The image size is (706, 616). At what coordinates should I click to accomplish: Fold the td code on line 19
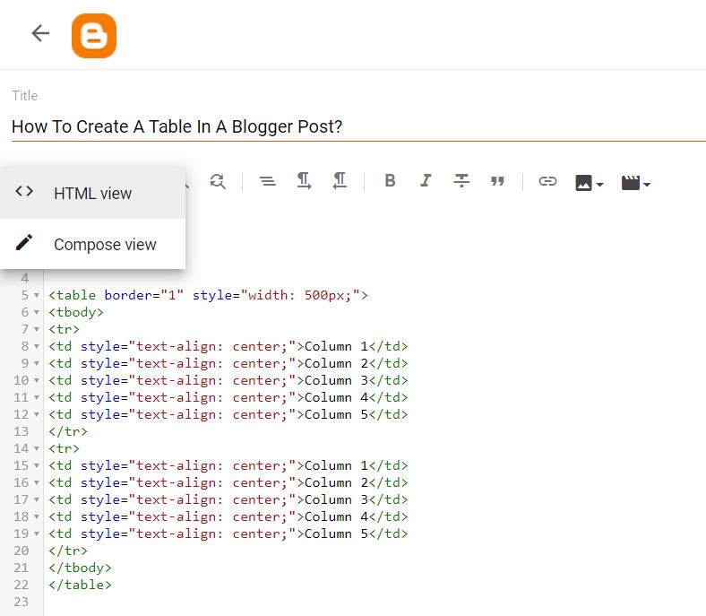[x=37, y=534]
